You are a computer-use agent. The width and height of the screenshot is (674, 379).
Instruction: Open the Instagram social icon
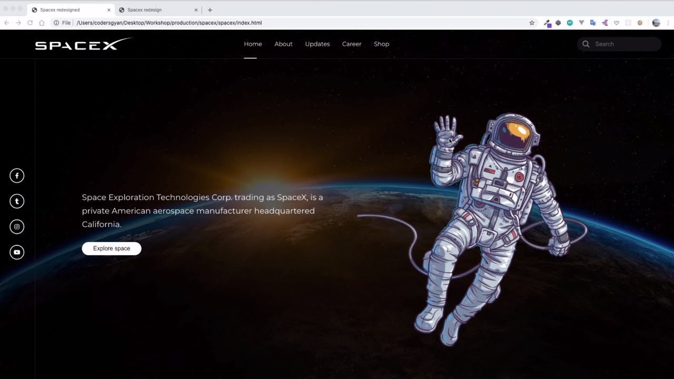click(x=17, y=227)
